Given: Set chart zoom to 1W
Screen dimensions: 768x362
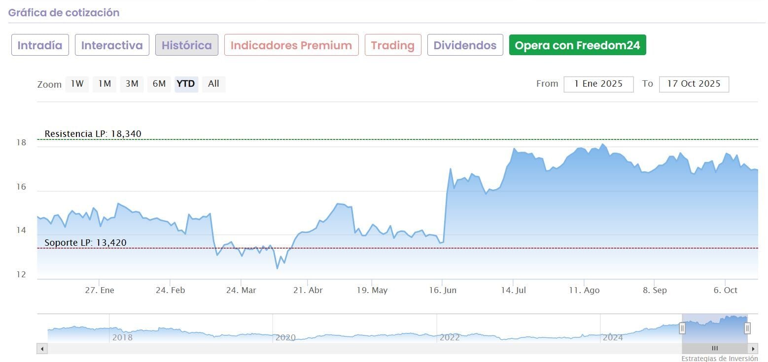Looking at the screenshot, I should click(77, 84).
